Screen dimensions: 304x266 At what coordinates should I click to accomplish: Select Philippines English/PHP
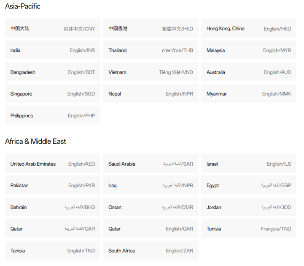click(53, 115)
